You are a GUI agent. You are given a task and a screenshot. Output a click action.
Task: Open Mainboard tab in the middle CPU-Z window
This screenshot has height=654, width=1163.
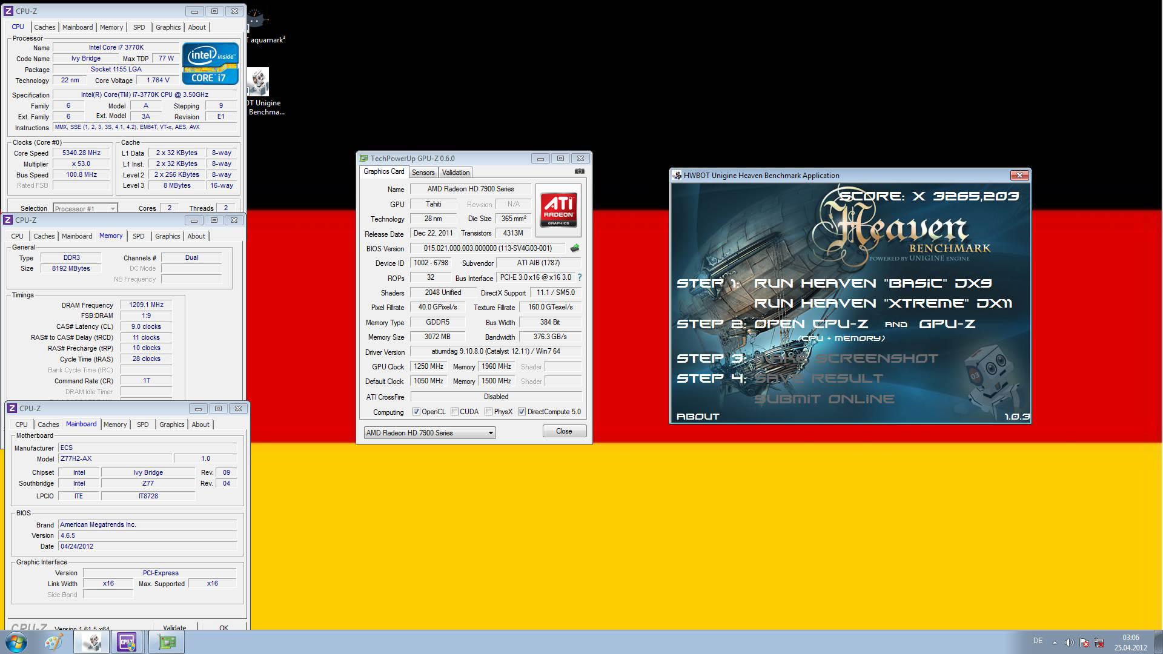pos(77,236)
